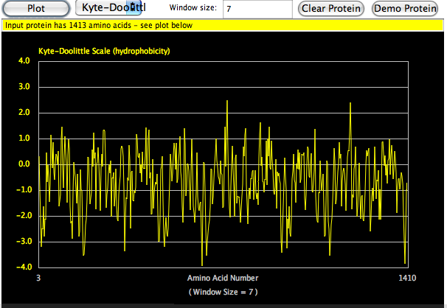The width and height of the screenshot is (447, 308).
Task: Click the 0.0 y-axis label
Action: pos(24,164)
